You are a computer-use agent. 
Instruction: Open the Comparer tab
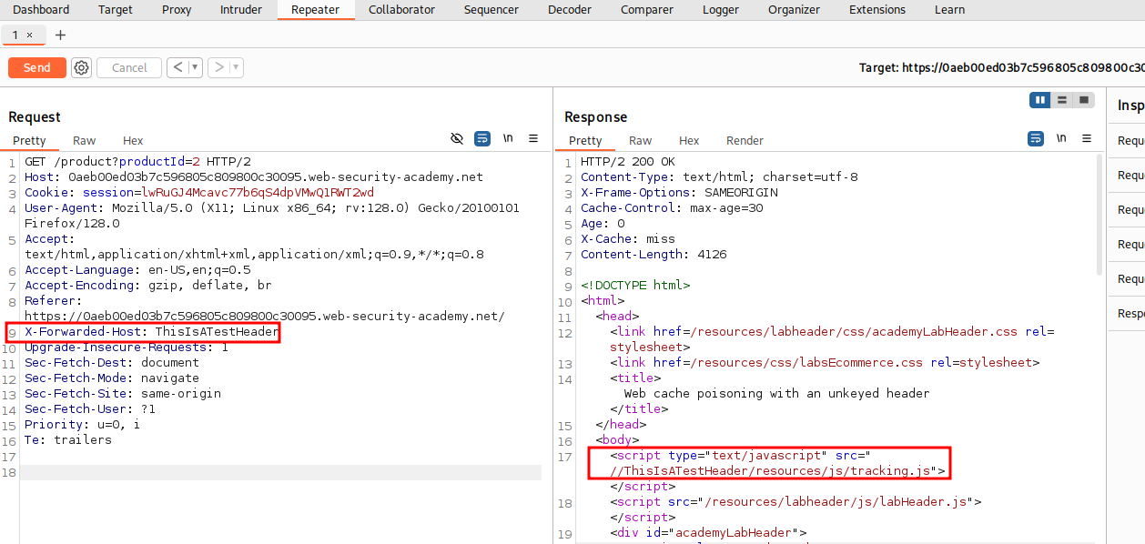coord(647,10)
